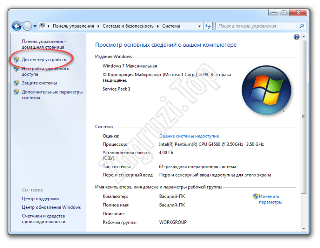This screenshot has width=320, height=248.
Task: Open the address bar history dropdown arrow
Action: pyautogui.click(x=199, y=26)
